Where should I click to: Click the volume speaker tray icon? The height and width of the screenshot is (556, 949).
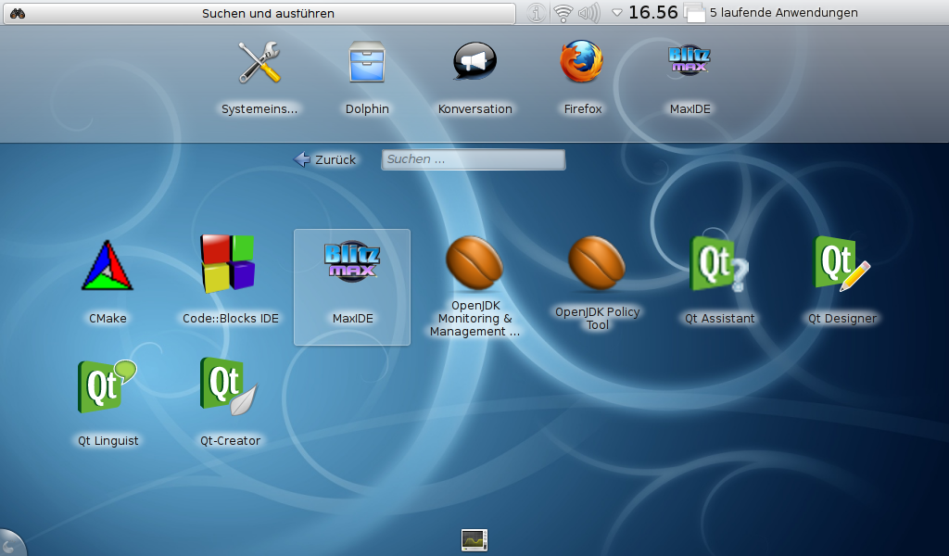(x=588, y=13)
